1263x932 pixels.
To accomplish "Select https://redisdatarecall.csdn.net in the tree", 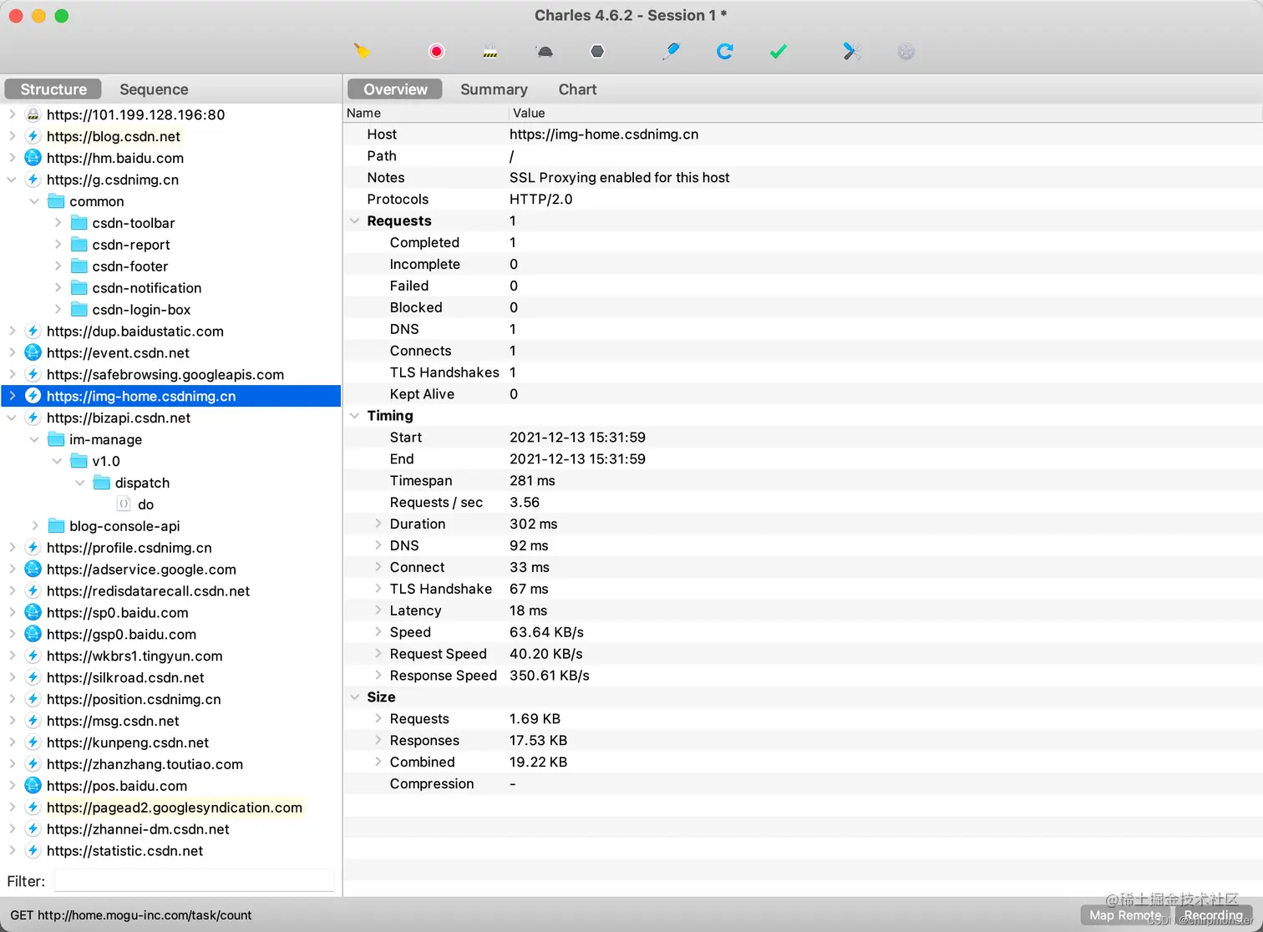I will point(149,590).
